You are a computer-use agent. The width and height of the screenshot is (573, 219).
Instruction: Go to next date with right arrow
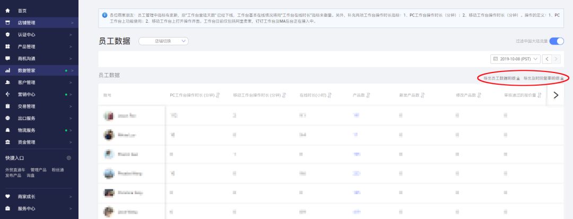[x=556, y=59]
